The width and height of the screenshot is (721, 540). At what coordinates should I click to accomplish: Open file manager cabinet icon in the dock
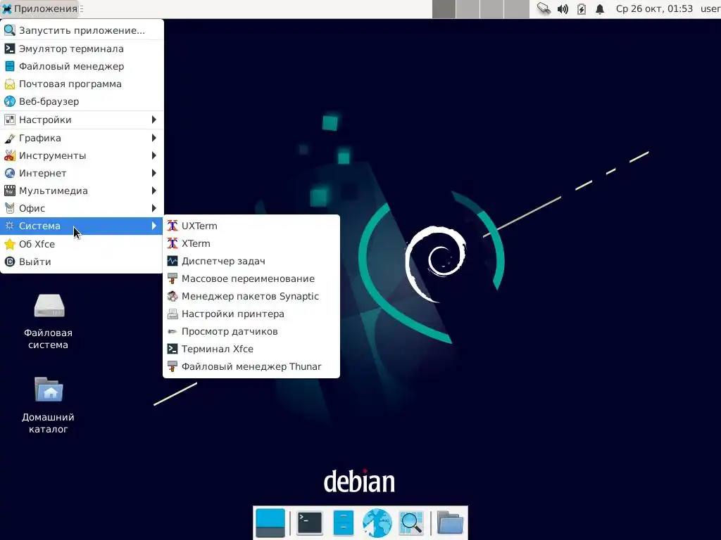point(343,523)
